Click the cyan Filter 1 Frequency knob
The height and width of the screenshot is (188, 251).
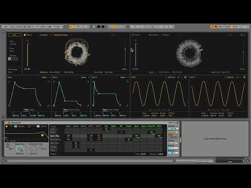19,149
